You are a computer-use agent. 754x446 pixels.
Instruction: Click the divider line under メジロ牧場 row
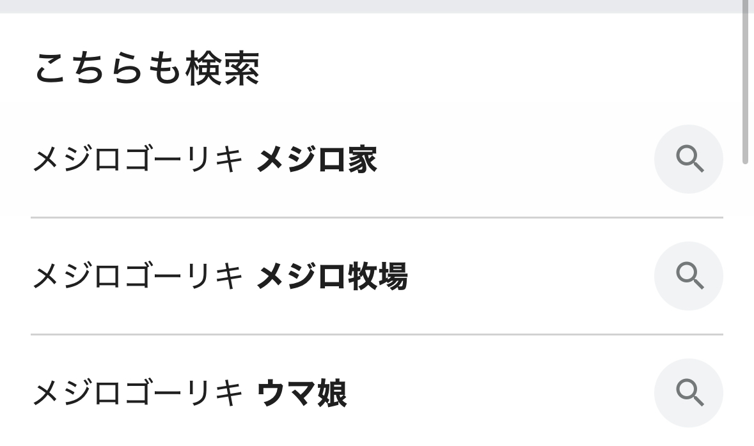377,334
